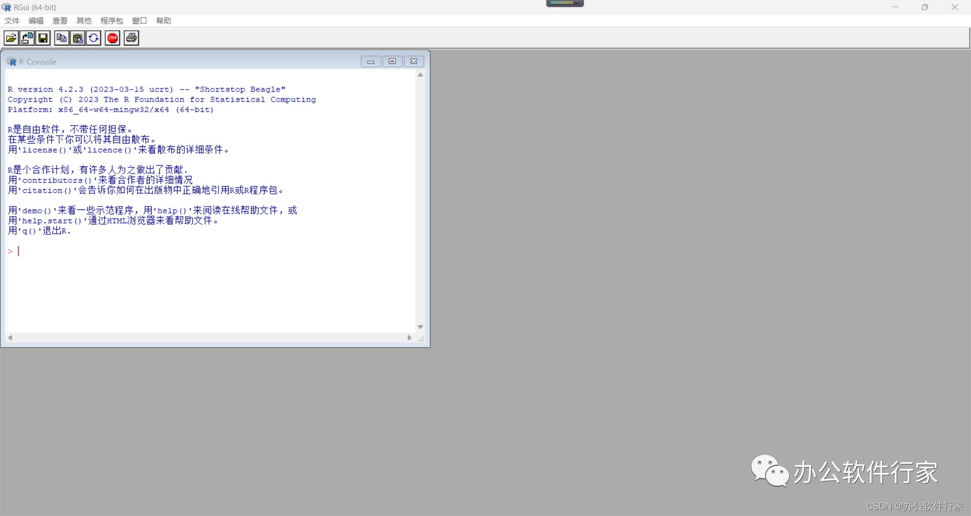The image size is (971, 516).
Task: Open the 编辑 menu
Action: pos(36,21)
